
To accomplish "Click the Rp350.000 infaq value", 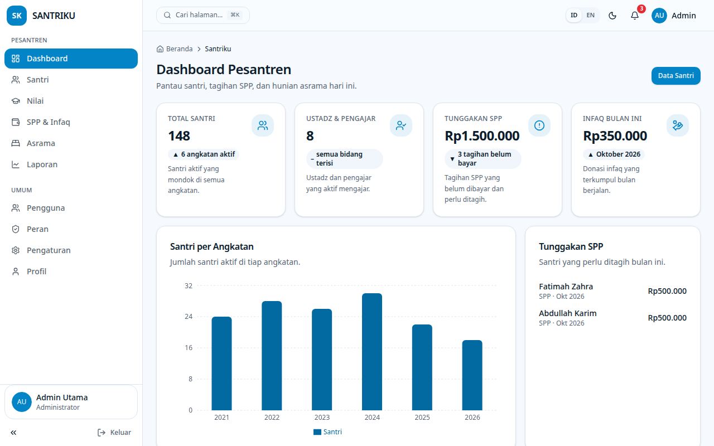I will click(x=615, y=136).
